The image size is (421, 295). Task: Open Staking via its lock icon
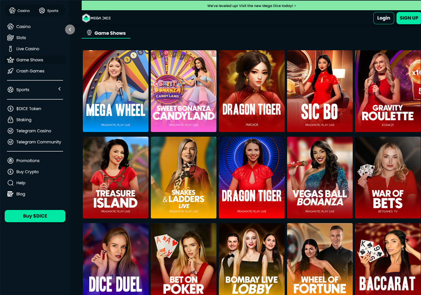[x=11, y=120]
